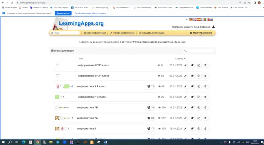Delete the информатика 8 "Б" класс collection
This screenshot has height=145, width=264.
(206, 65)
